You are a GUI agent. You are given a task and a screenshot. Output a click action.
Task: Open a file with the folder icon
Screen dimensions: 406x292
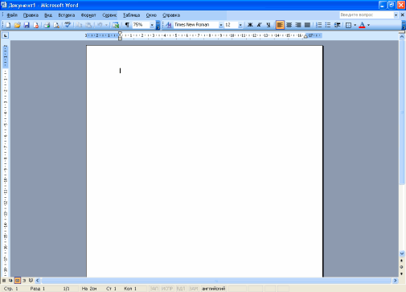(18, 25)
